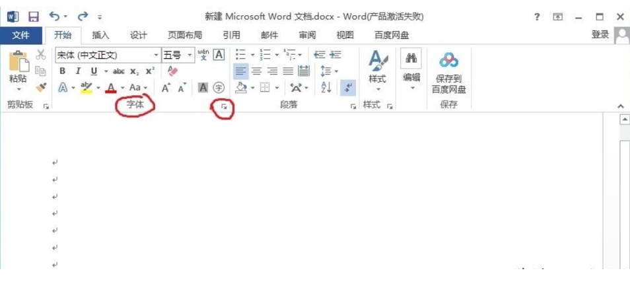Apply the yellow text highlight color

pyautogui.click(x=87, y=88)
